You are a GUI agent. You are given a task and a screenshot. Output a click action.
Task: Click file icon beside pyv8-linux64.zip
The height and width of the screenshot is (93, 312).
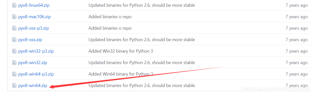click(14, 5)
